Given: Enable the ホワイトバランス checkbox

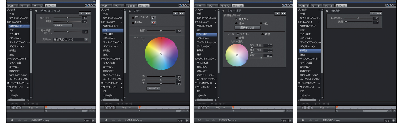Looking at the screenshot, I should click(x=133, y=17).
